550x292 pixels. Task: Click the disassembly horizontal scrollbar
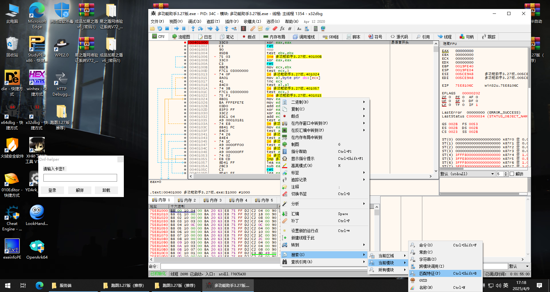coord(310,176)
